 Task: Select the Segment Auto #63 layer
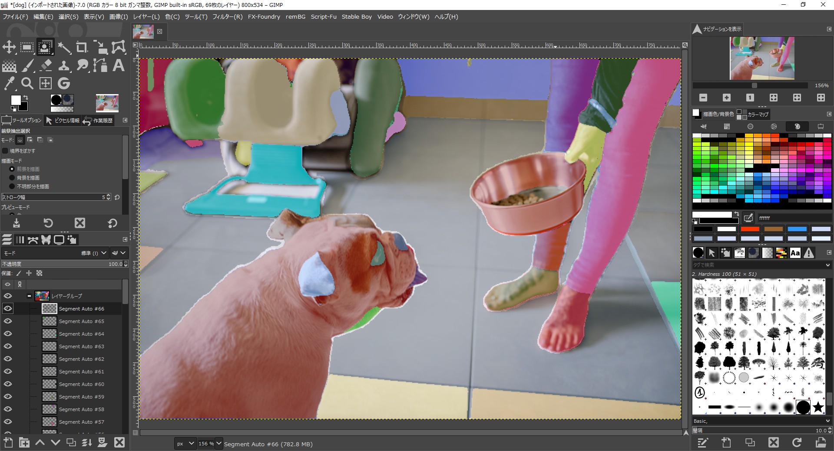(x=81, y=346)
